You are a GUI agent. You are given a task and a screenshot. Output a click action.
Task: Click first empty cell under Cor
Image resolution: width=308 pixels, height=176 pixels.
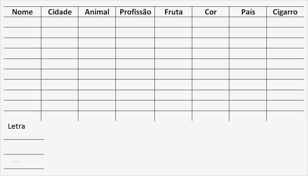coord(211,22)
